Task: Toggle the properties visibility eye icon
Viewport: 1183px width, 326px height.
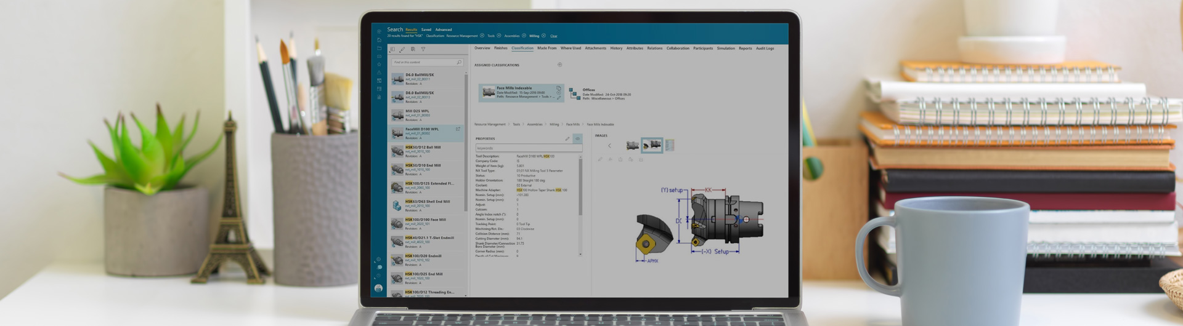Action: click(577, 139)
